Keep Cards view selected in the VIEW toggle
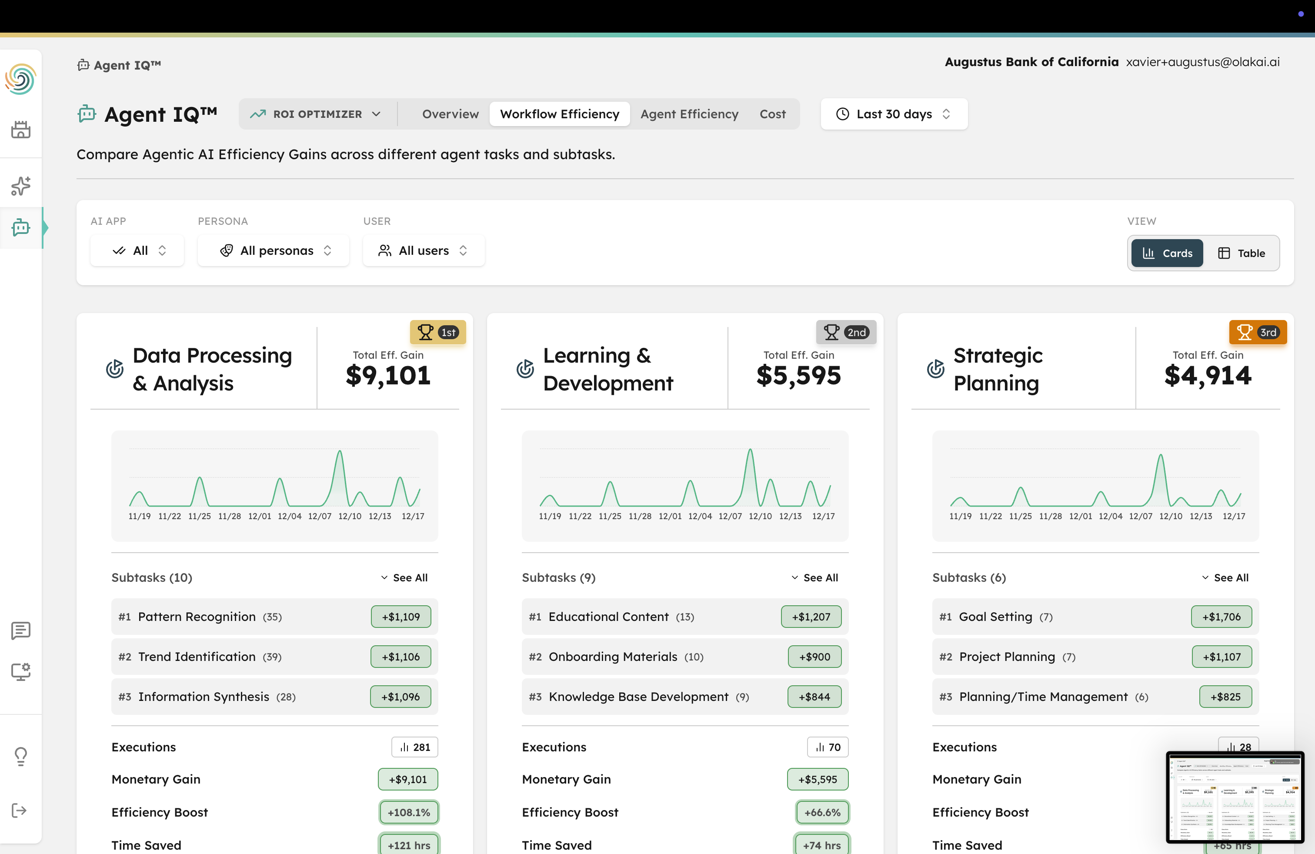 click(1166, 253)
